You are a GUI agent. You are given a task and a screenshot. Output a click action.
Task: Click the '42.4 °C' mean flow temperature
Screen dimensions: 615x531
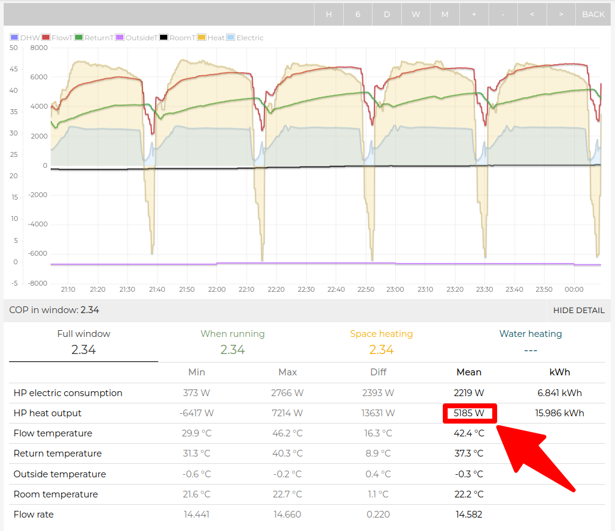point(469,433)
